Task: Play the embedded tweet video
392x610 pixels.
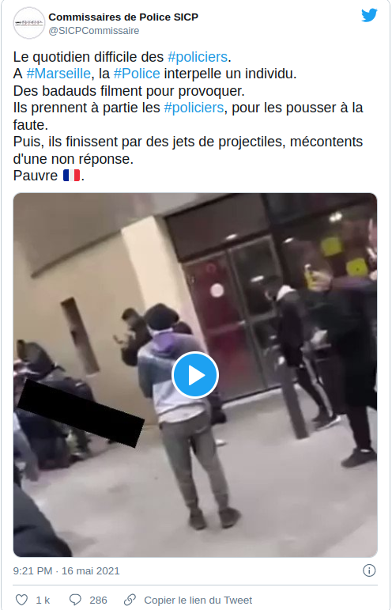Action: [x=195, y=375]
